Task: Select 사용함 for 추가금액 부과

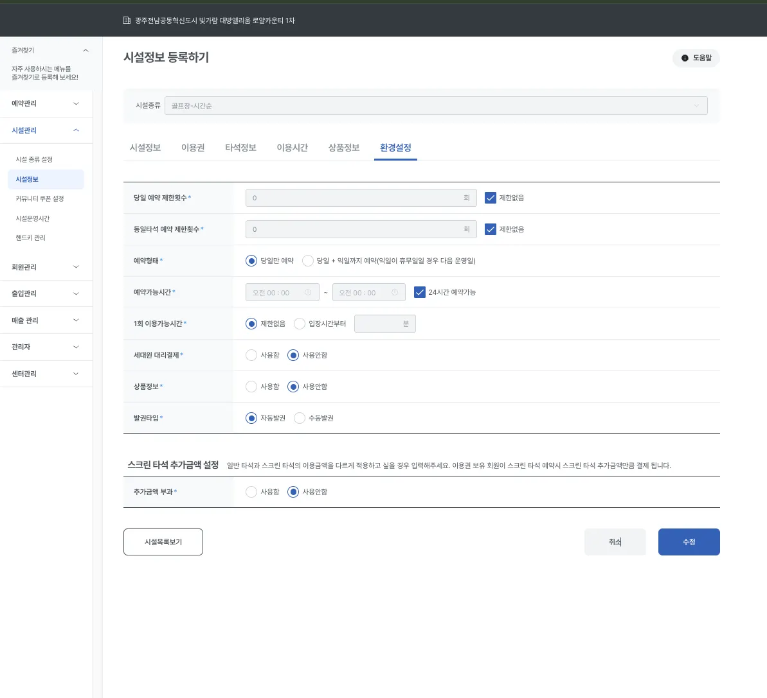Action: coord(251,492)
